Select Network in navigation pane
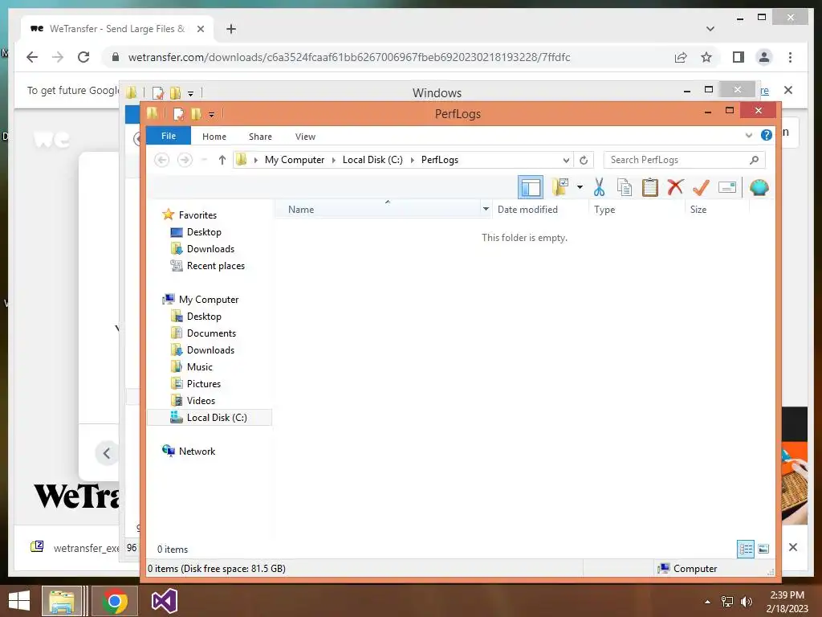This screenshot has height=617, width=822. pyautogui.click(x=189, y=451)
